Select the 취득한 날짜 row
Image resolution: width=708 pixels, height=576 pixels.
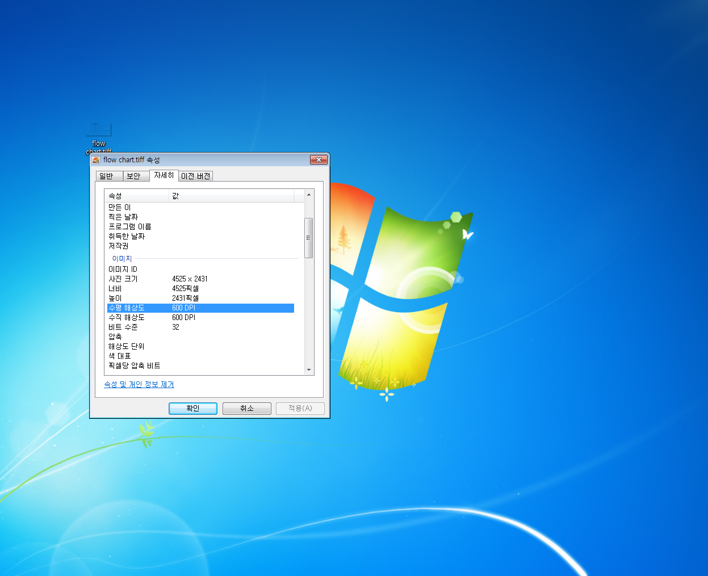[x=200, y=237]
